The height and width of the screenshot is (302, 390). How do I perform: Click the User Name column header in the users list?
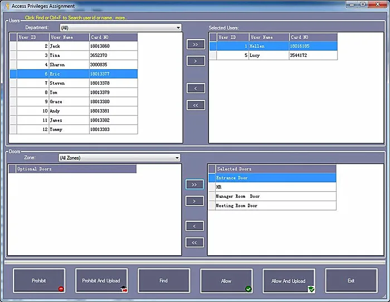click(69, 37)
